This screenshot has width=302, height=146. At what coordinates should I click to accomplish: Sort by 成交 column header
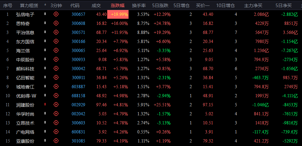(96, 6)
